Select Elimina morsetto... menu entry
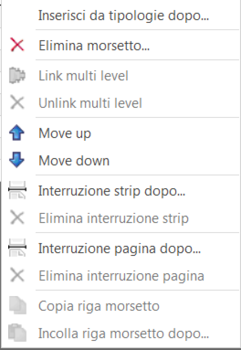Image resolution: width=241 pixels, height=350 pixels. pyautogui.click(x=94, y=46)
